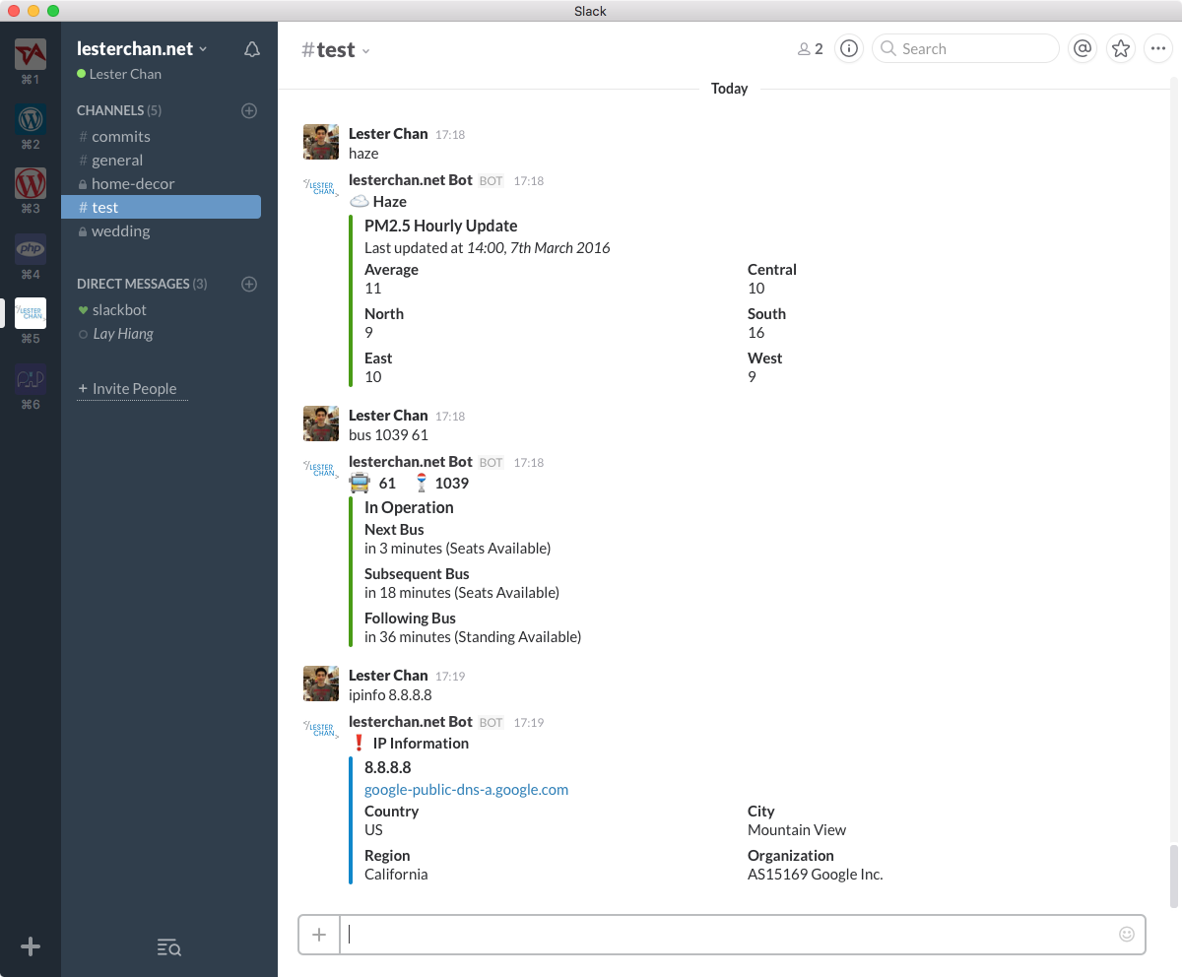Image resolution: width=1182 pixels, height=977 pixels.
Task: Open the emoji picker in the message box
Action: [x=1126, y=934]
